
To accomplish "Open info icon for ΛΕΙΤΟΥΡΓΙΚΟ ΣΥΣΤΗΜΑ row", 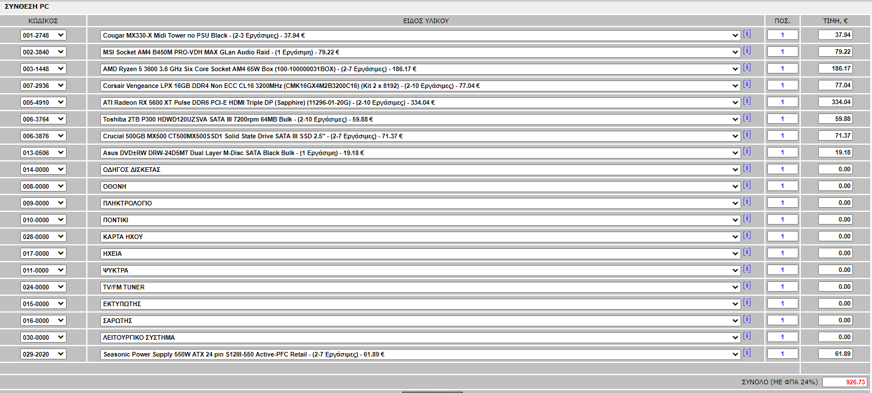I will point(747,336).
